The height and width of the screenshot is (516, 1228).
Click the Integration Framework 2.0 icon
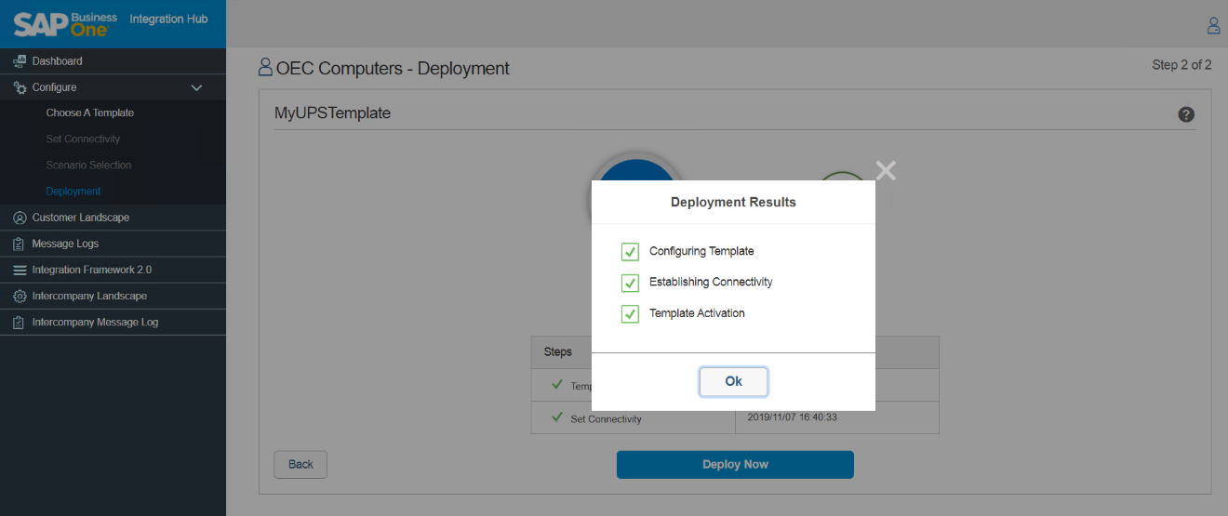(20, 270)
